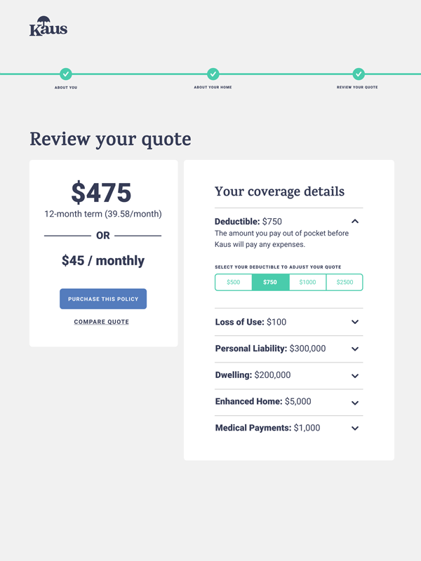
Task: Go to About You step label
Action: click(66, 87)
